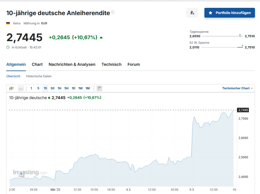The width and height of the screenshot is (260, 194).
Task: Select the candlestick chart type icon
Action: (x=11, y=88)
